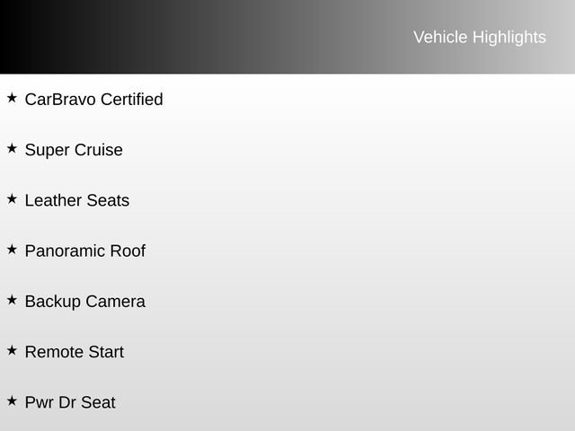Click the Super Cruise highlight text
The width and height of the screenshot is (575, 431).
tap(74, 150)
